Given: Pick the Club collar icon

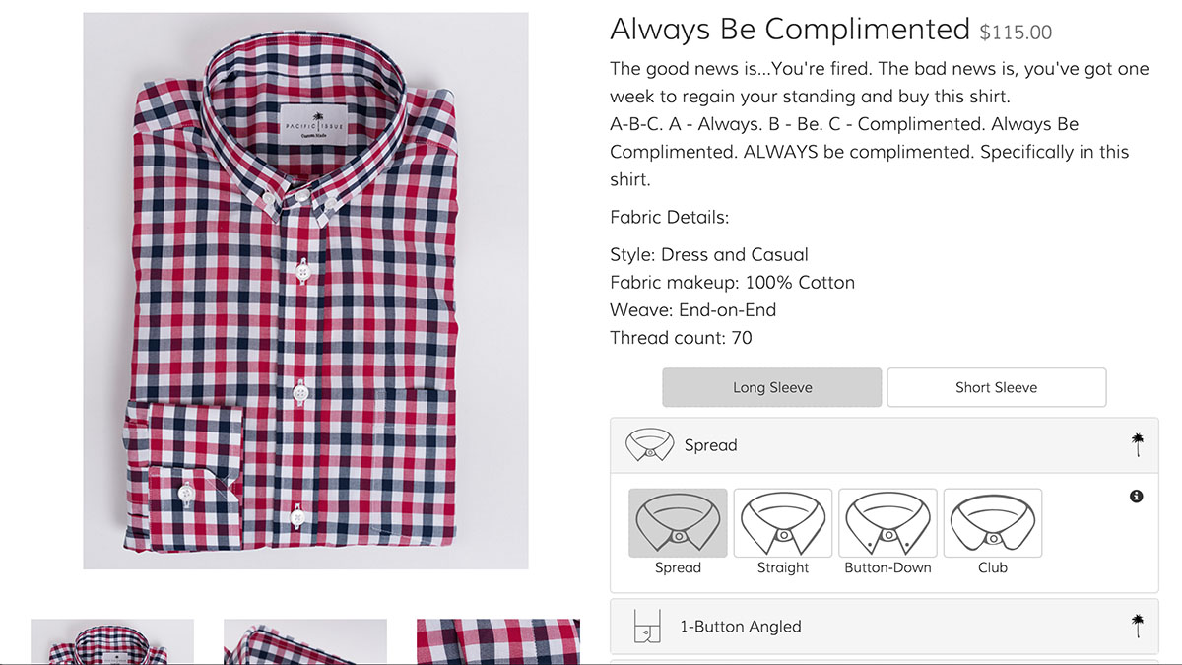Looking at the screenshot, I should point(993,523).
